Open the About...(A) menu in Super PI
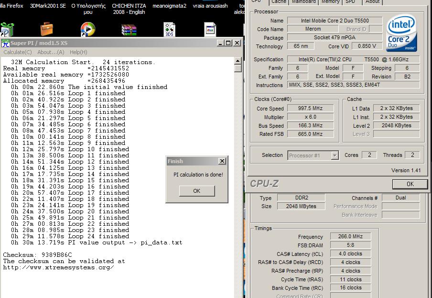 point(51,52)
